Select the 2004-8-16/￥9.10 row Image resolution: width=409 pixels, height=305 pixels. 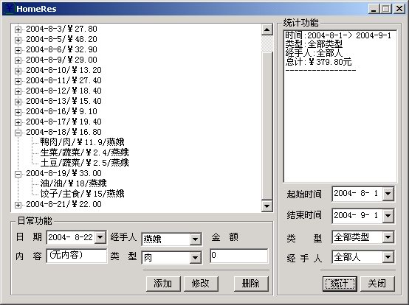click(61, 111)
